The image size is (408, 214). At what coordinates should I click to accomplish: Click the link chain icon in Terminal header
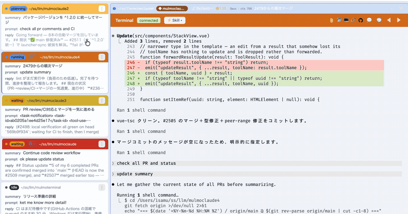coord(353,20)
